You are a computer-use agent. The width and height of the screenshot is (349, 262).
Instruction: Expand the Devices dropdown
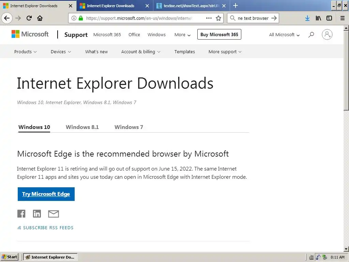click(x=61, y=52)
